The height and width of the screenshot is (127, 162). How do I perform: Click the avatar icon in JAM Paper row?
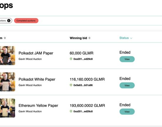[71, 59]
